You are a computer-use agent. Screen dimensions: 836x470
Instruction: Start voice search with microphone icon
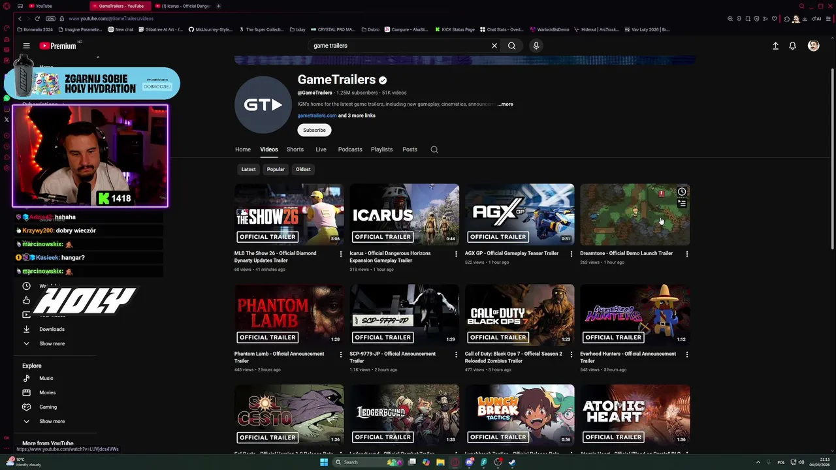coord(536,46)
